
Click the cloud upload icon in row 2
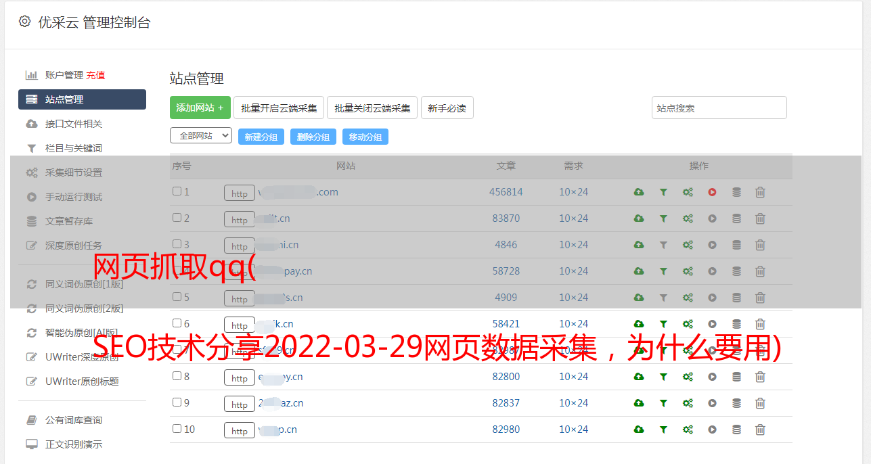(639, 218)
